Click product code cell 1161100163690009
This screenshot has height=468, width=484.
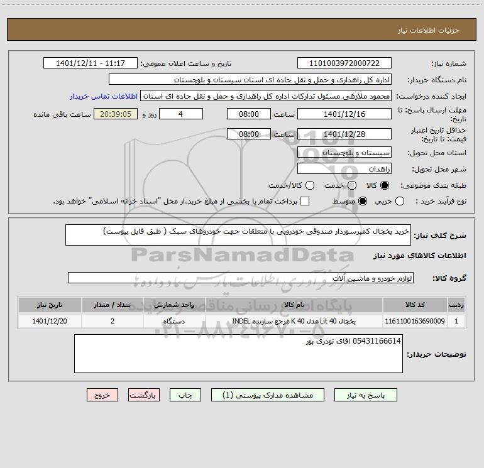coord(415,321)
